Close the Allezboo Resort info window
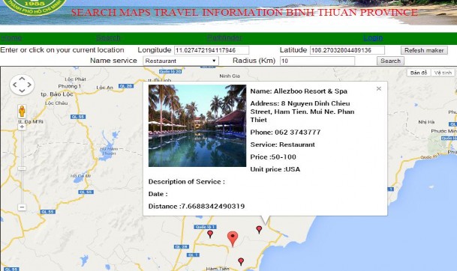Image resolution: width=457 pixels, height=271 pixels. (379, 88)
